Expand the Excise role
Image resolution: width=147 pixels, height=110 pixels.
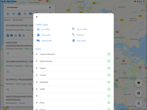click(x=37, y=109)
